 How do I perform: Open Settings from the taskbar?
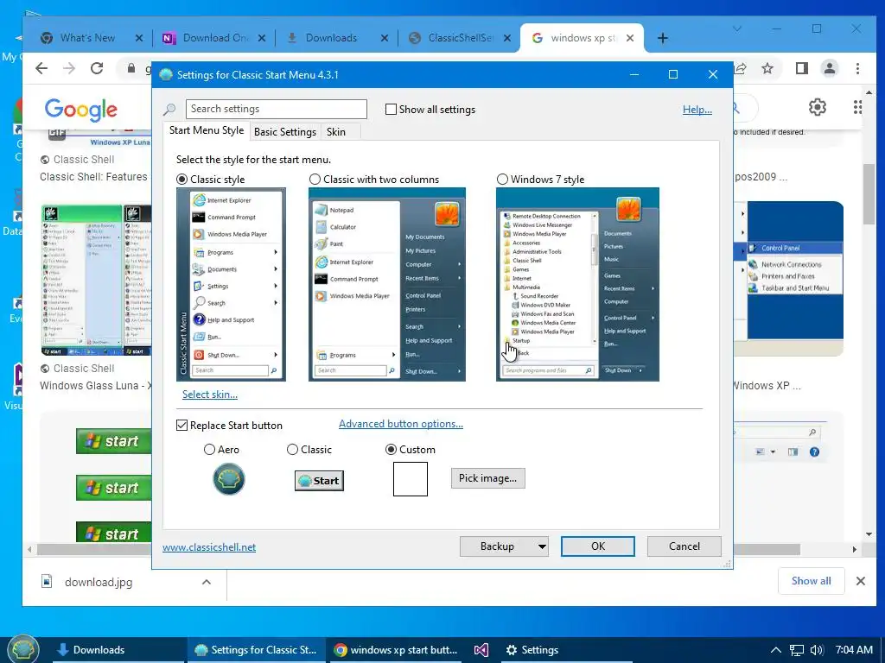(566, 650)
